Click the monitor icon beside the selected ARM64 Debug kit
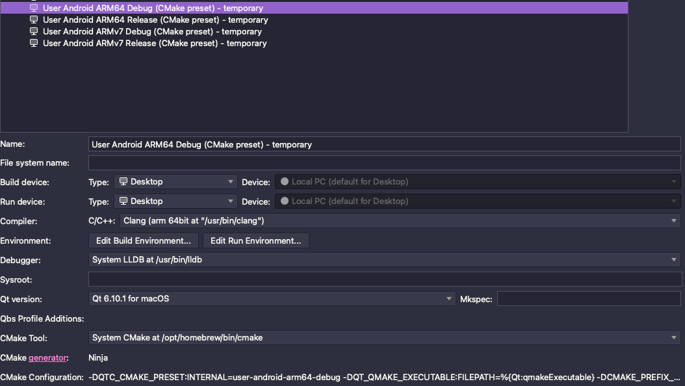The height and width of the screenshot is (386, 685). (33, 7)
